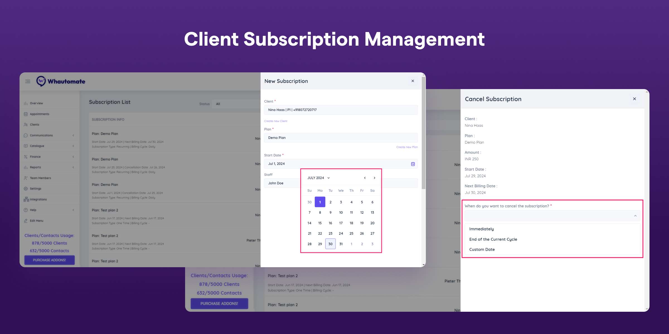Open the Clients section
Image resolution: width=669 pixels, height=334 pixels.
[35, 124]
